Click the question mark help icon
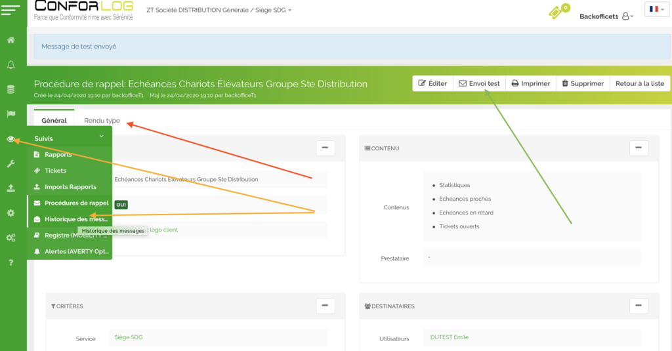The height and width of the screenshot is (351, 672). pyautogui.click(x=11, y=262)
